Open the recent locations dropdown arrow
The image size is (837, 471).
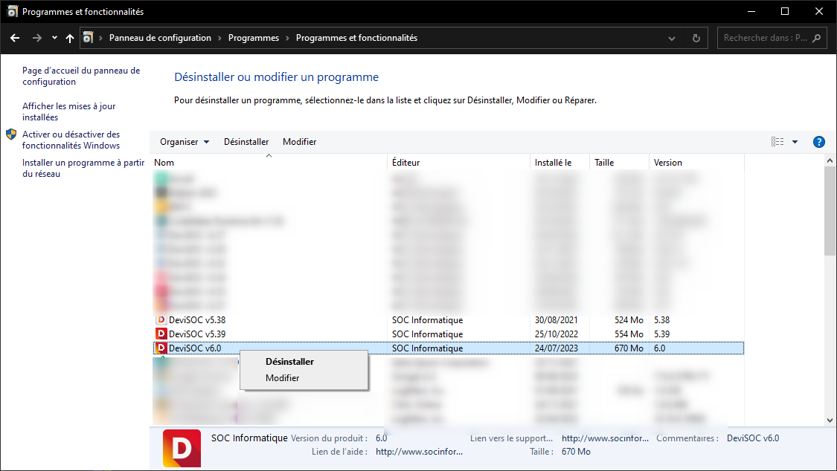point(54,38)
